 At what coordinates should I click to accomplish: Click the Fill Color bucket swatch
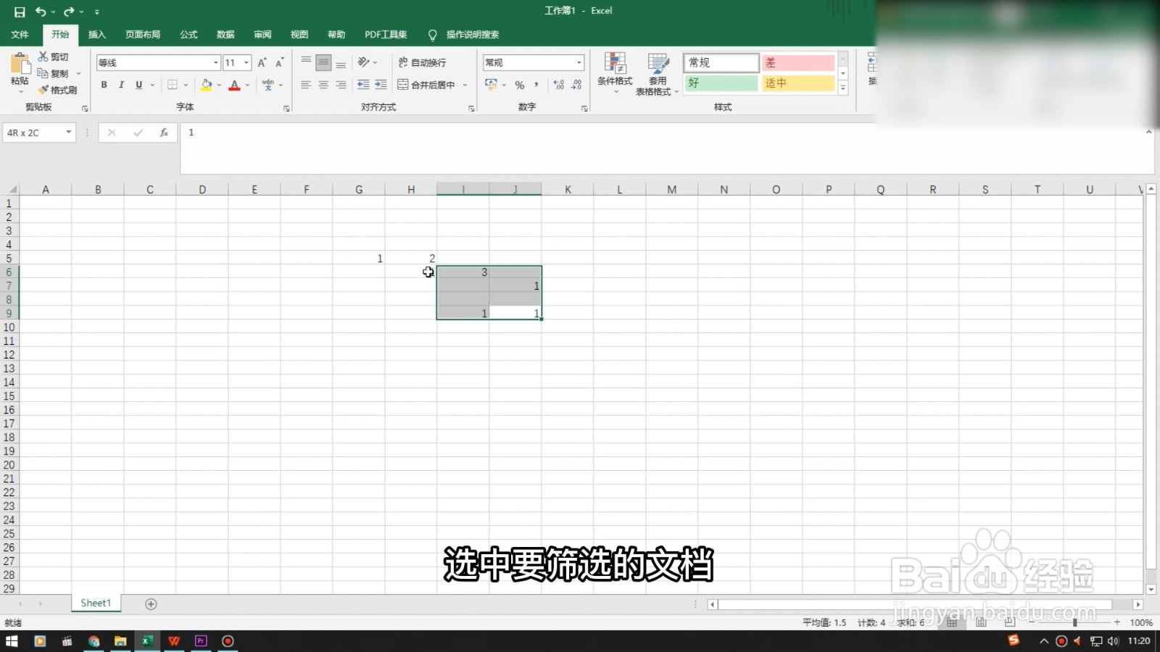coord(207,85)
